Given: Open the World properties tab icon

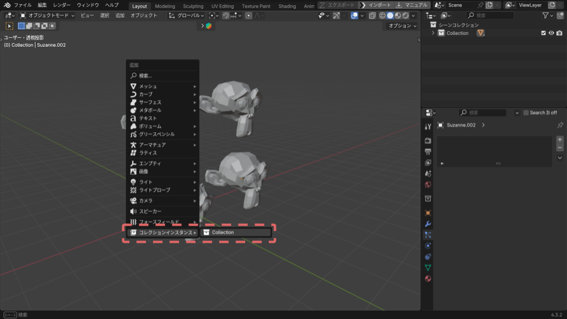Looking at the screenshot, I should 428,184.
